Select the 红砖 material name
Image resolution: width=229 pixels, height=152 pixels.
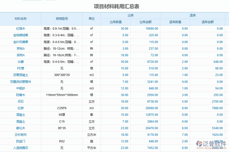pos(20,108)
